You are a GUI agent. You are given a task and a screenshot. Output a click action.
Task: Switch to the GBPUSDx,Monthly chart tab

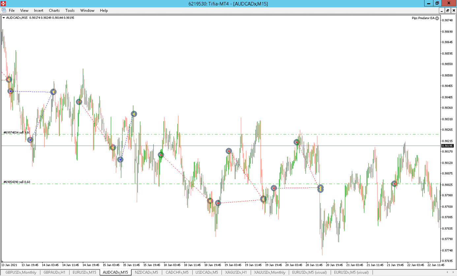click(x=21, y=272)
